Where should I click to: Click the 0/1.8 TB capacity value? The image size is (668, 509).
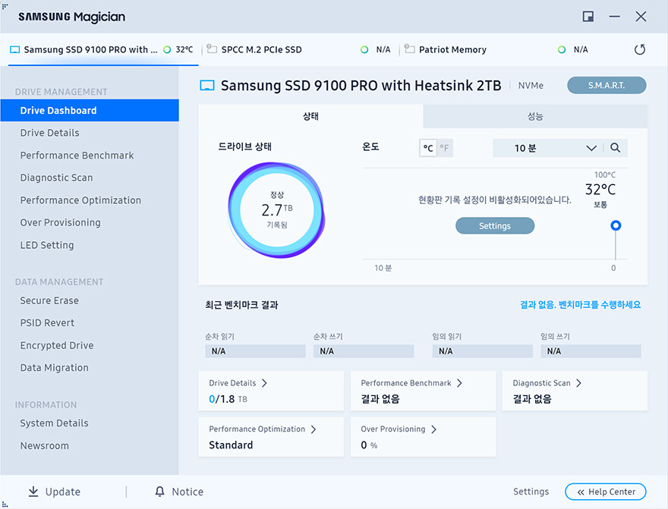coord(228,399)
